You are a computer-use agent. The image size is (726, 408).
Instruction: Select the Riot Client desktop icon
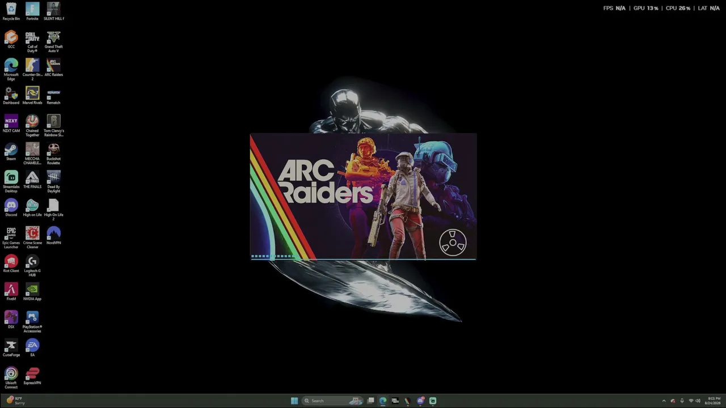(11, 264)
